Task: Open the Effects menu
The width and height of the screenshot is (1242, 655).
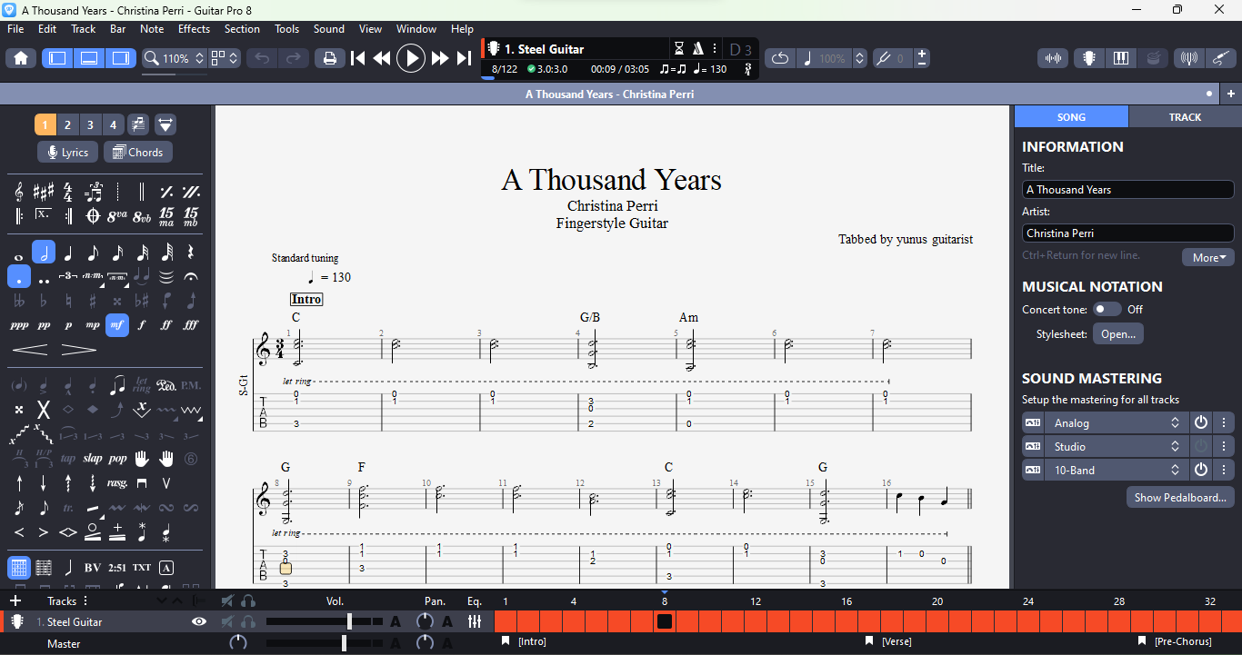Action: 194,29
